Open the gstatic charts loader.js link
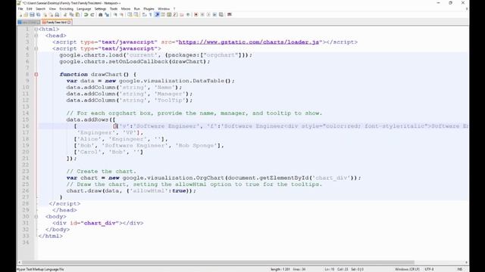 (249, 42)
